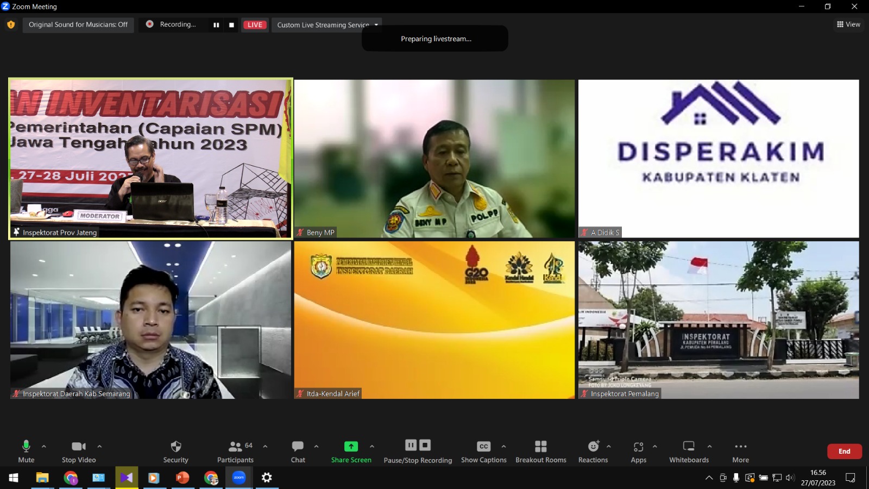This screenshot has width=869, height=489.
Task: Open the View layout menu
Action: [x=848, y=24]
